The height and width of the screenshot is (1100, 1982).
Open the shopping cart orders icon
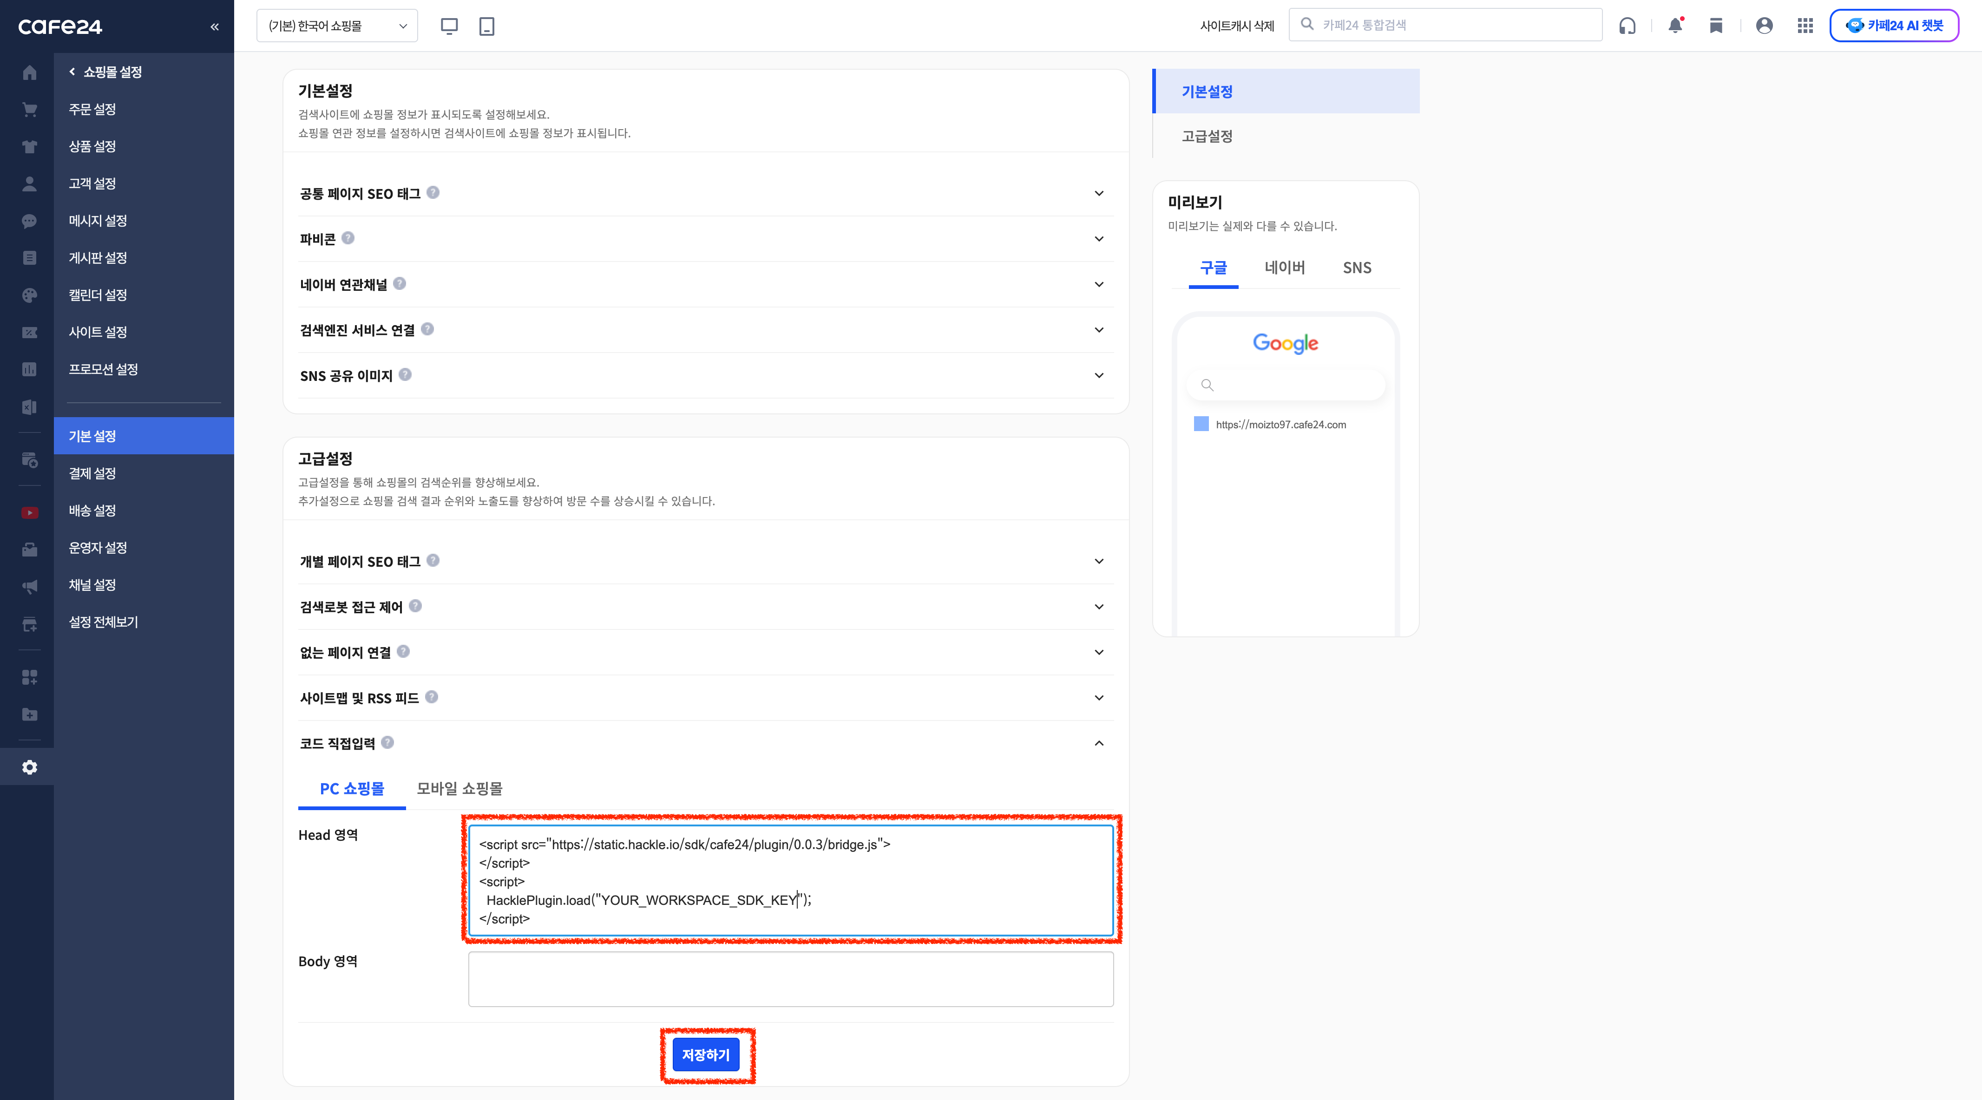coord(29,109)
